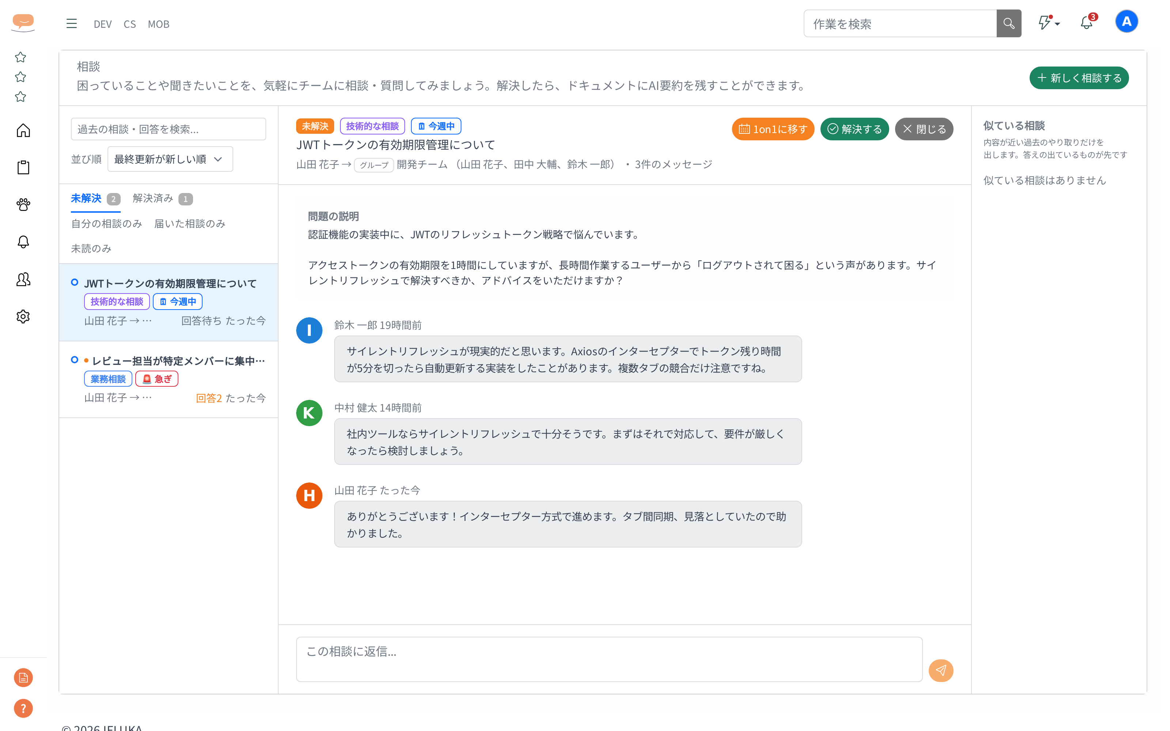Open the user avatar A menu
The image size is (1170, 731).
(x=1126, y=22)
